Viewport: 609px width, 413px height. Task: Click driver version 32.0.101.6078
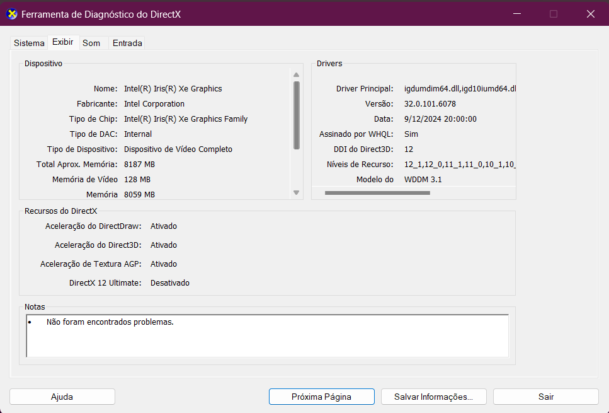pyautogui.click(x=430, y=104)
